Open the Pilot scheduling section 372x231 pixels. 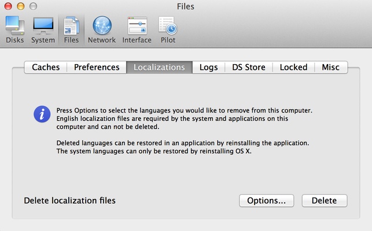pos(167,29)
